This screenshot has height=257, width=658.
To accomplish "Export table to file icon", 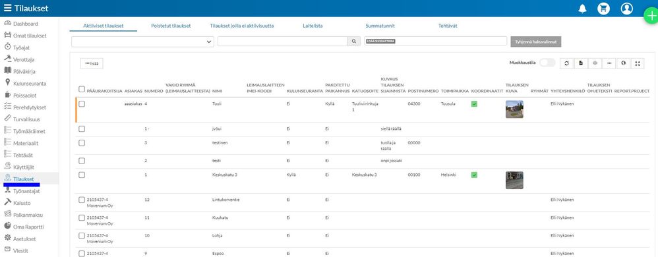I will click(581, 63).
